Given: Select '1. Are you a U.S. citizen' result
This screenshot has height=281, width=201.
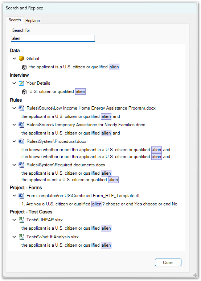Looking at the screenshot, I should [99, 204].
